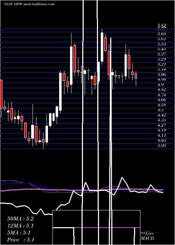This screenshot has height=245, width=175.
Task: Click the 50MA : 5.2 readout
Action: coord(20,219)
